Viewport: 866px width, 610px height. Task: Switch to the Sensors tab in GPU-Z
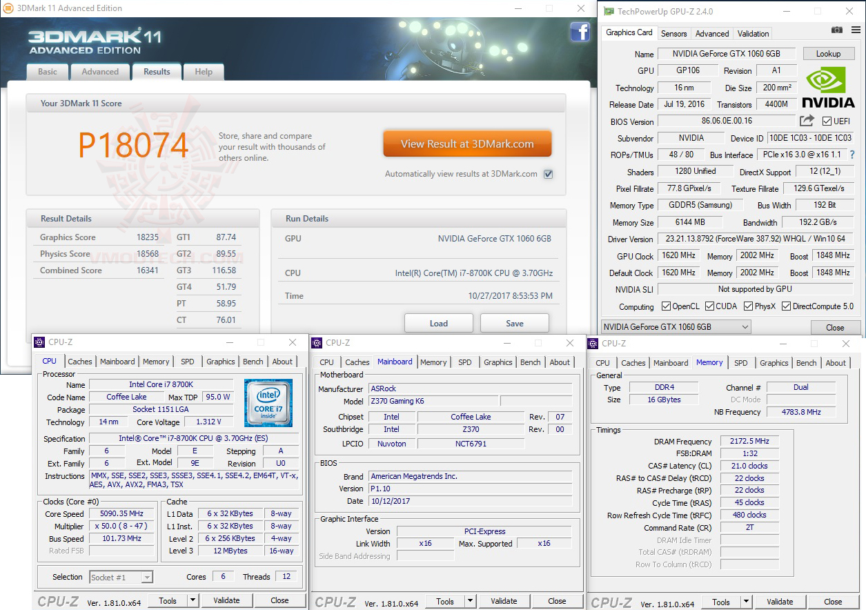coord(673,33)
